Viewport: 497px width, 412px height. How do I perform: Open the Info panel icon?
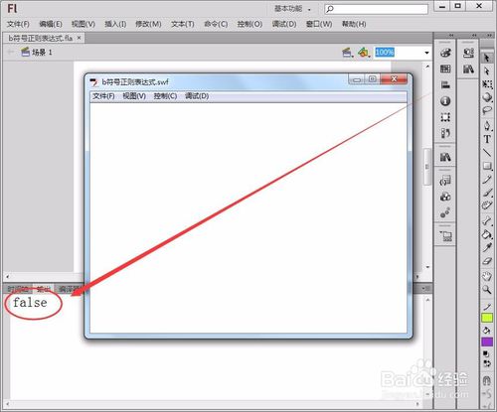point(445,101)
